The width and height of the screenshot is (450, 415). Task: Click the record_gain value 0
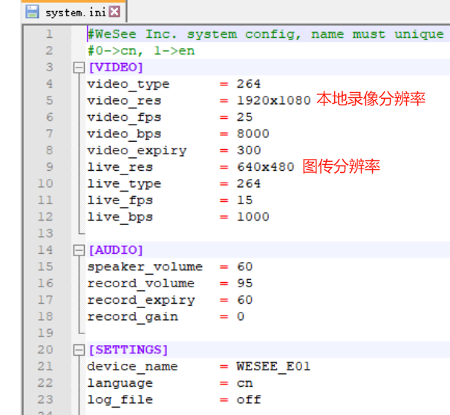coord(241,316)
